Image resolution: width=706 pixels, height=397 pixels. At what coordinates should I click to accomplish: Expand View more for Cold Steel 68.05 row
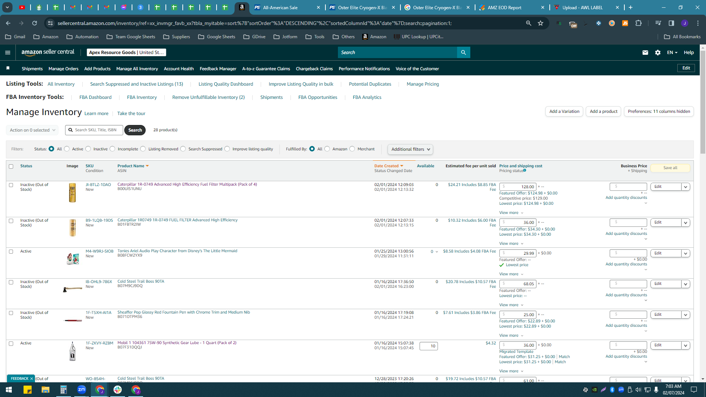[x=511, y=305]
